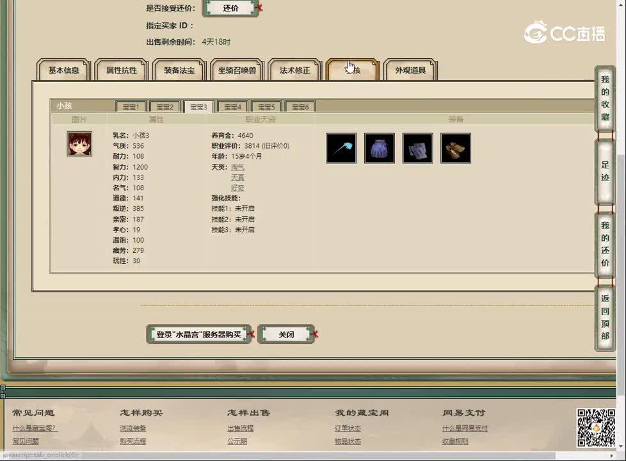The height and width of the screenshot is (461, 626).
Task: Open 浏览装备 footer link
Action: click(133, 428)
